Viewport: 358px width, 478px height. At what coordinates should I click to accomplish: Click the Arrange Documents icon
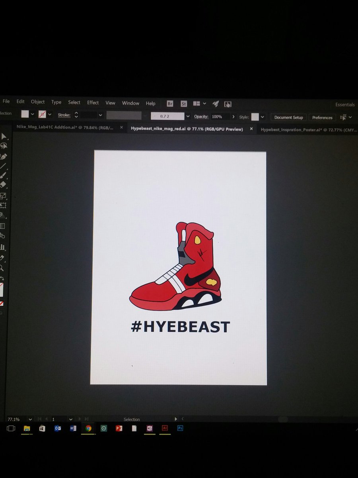[197, 104]
